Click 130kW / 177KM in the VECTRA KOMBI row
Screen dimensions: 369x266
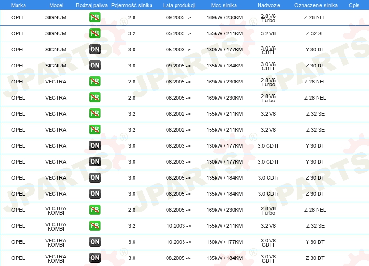click(x=224, y=242)
